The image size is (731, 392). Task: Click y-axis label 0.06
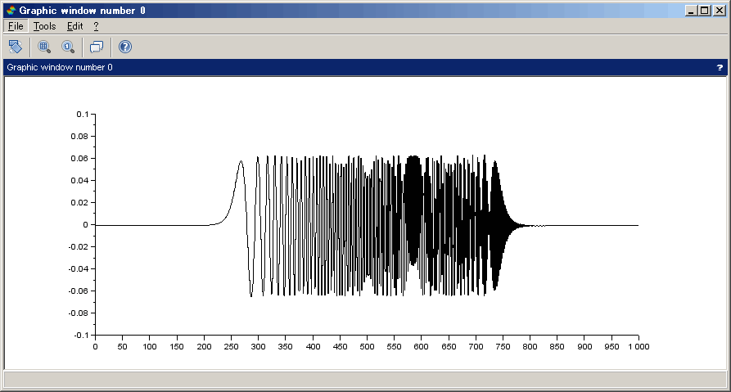click(79, 159)
